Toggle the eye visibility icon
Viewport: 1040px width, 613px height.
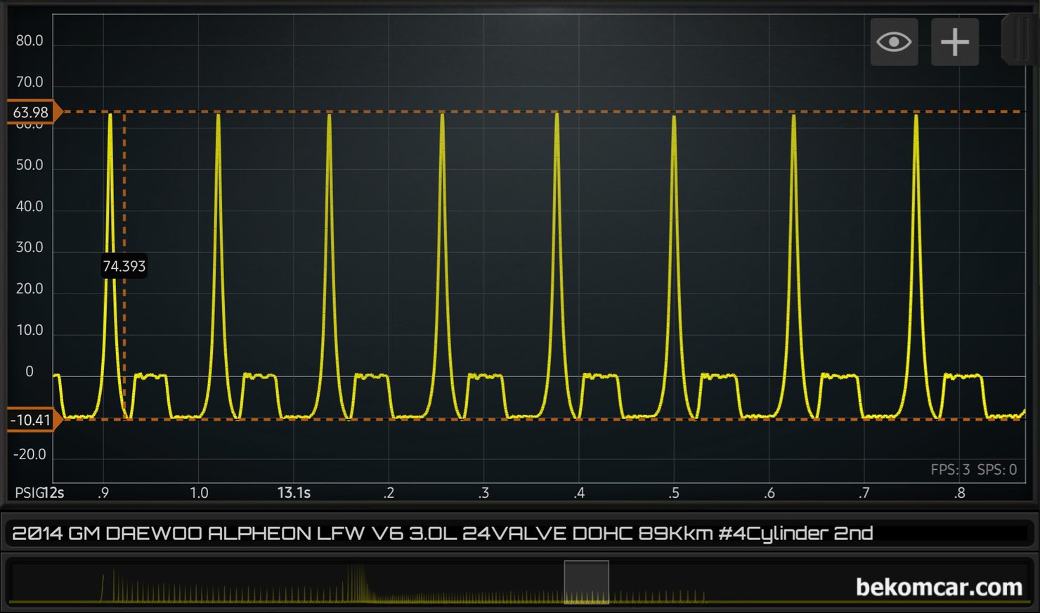point(894,42)
